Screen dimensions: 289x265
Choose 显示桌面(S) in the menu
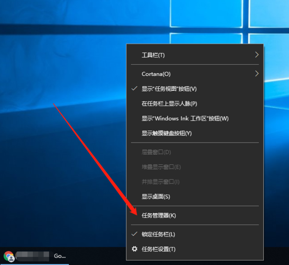[195, 197]
